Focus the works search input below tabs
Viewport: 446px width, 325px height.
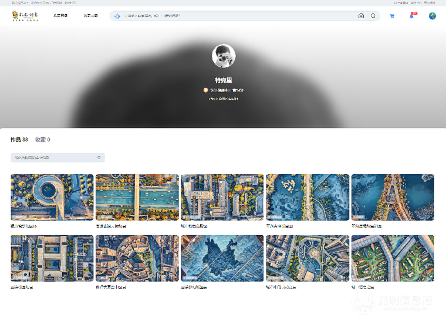(53, 158)
